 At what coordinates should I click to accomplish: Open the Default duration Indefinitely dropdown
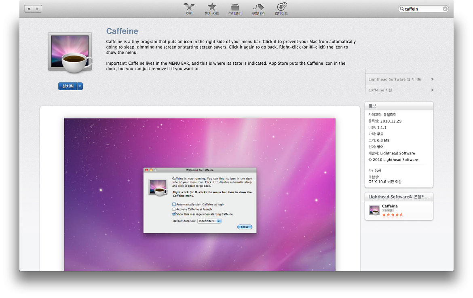209,221
